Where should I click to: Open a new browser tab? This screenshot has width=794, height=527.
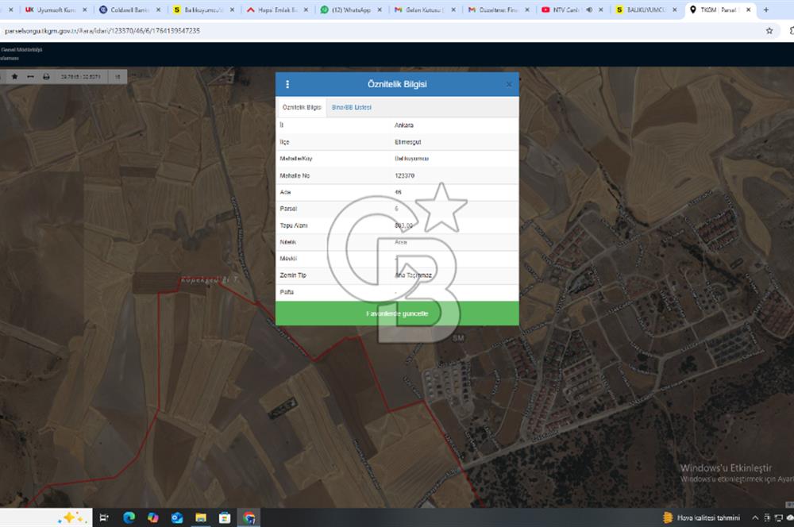coord(765,10)
